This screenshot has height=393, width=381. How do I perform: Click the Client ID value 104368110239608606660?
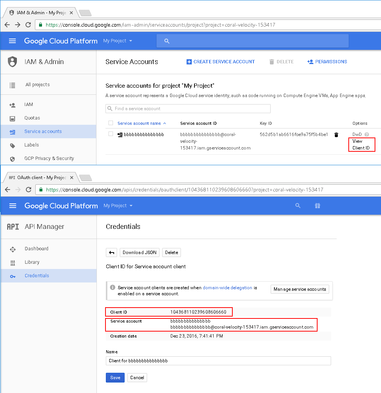[199, 312]
